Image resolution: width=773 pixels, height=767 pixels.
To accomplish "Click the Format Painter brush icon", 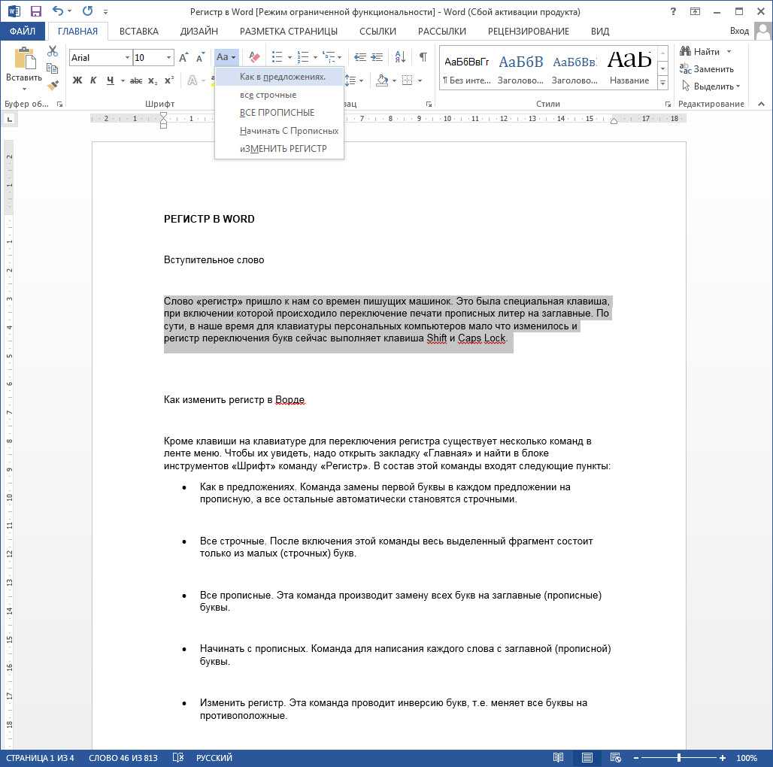I will (52, 83).
